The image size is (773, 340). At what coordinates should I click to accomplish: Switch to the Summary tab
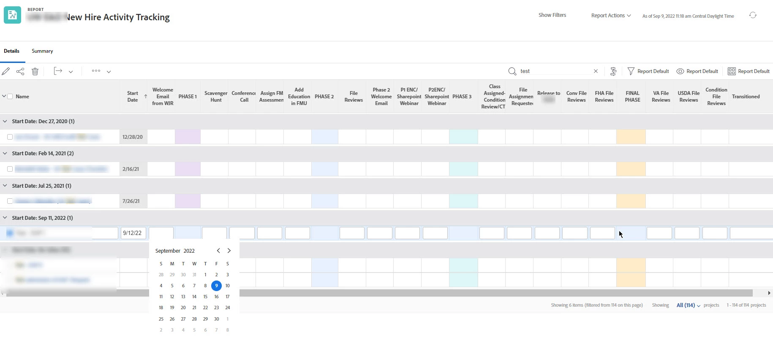click(x=42, y=51)
